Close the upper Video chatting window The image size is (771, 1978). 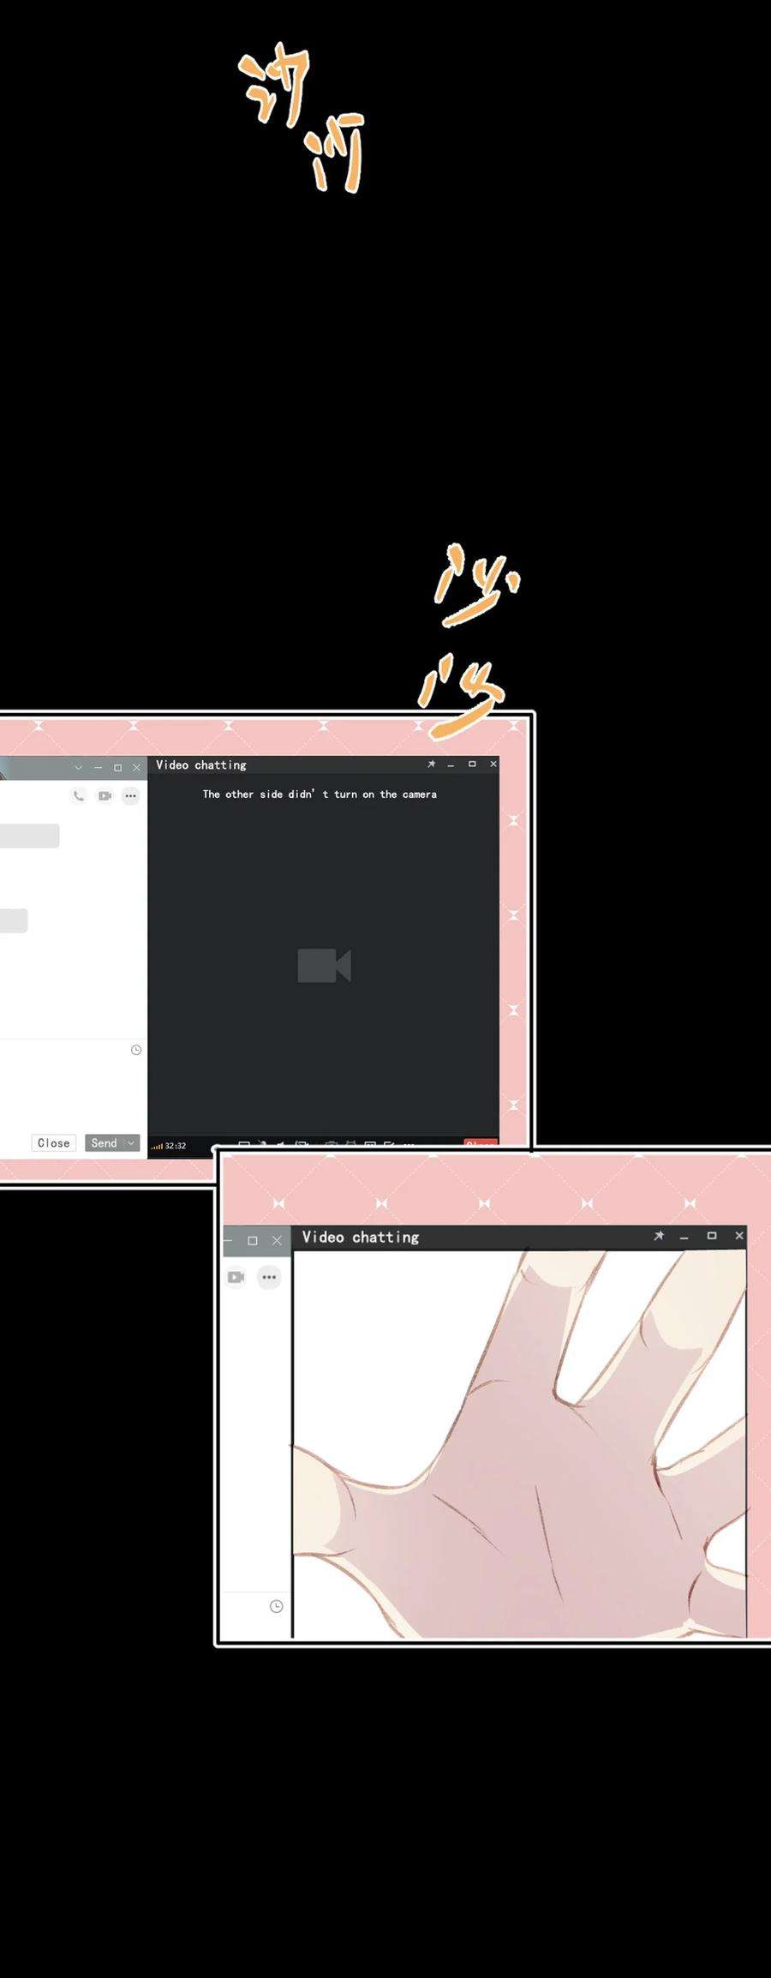493,764
